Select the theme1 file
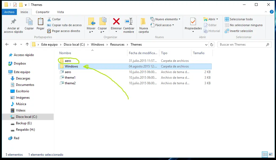Viewport: 276px width, 160px height. pyautogui.click(x=135, y=78)
